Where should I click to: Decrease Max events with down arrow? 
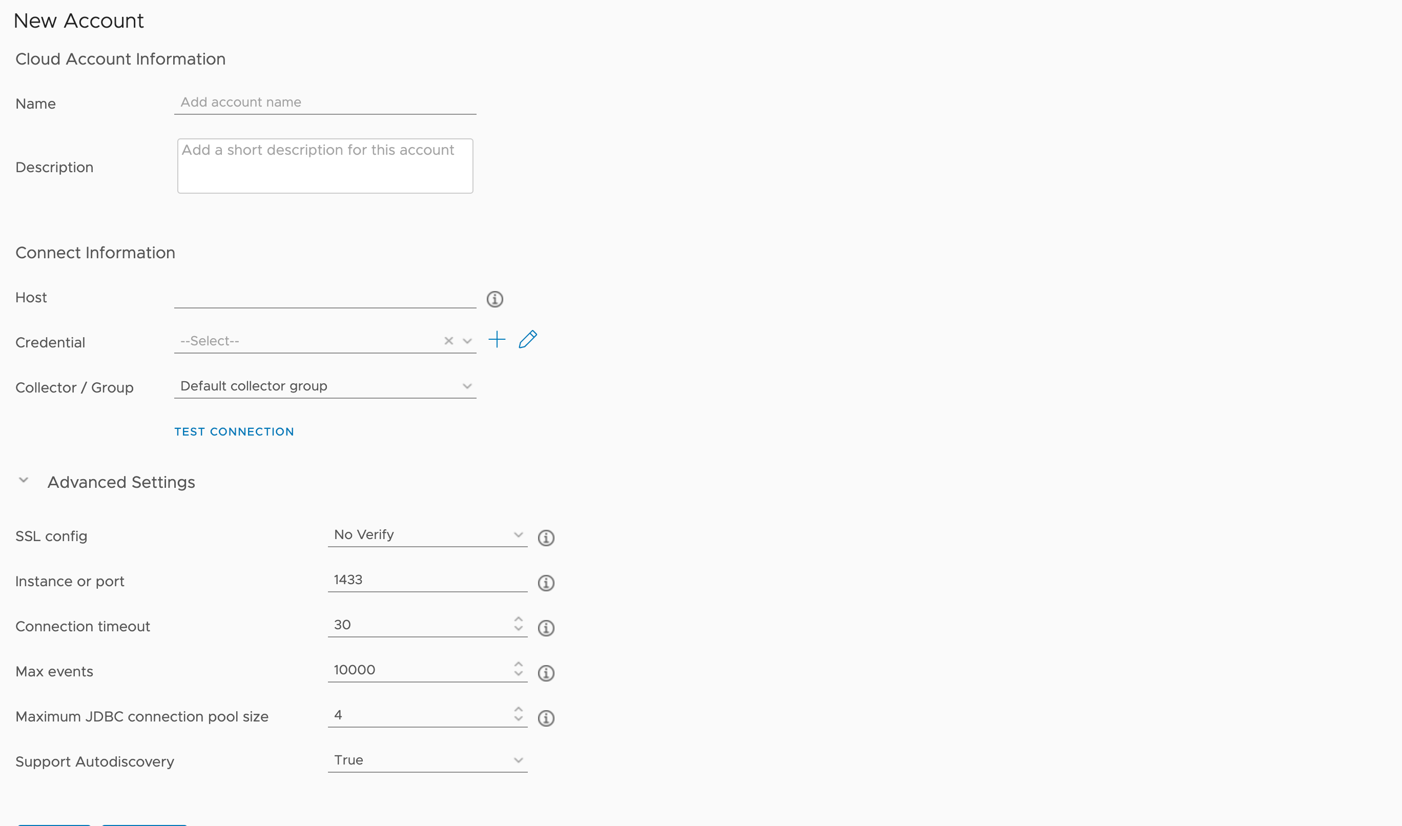click(518, 674)
